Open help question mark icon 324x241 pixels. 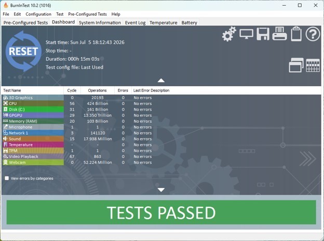click(x=313, y=34)
